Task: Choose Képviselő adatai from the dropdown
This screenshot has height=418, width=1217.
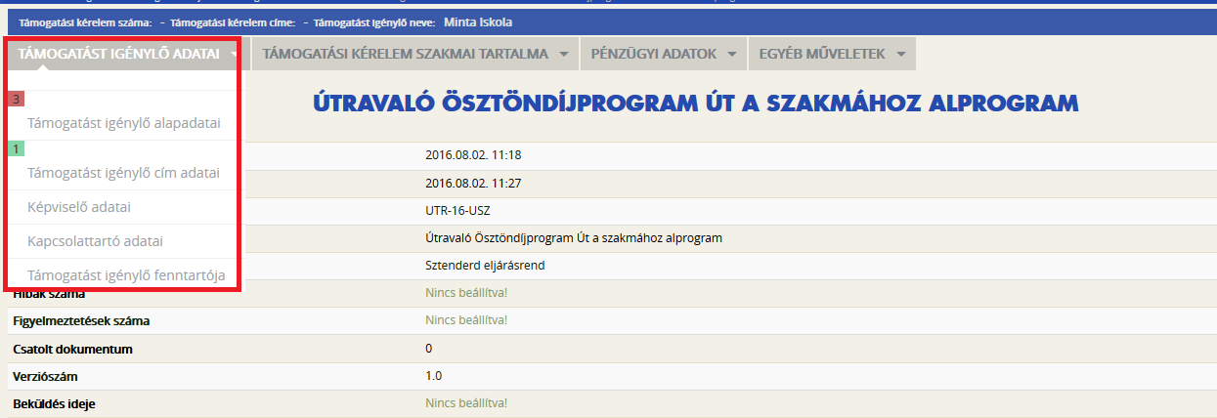Action: (x=79, y=207)
